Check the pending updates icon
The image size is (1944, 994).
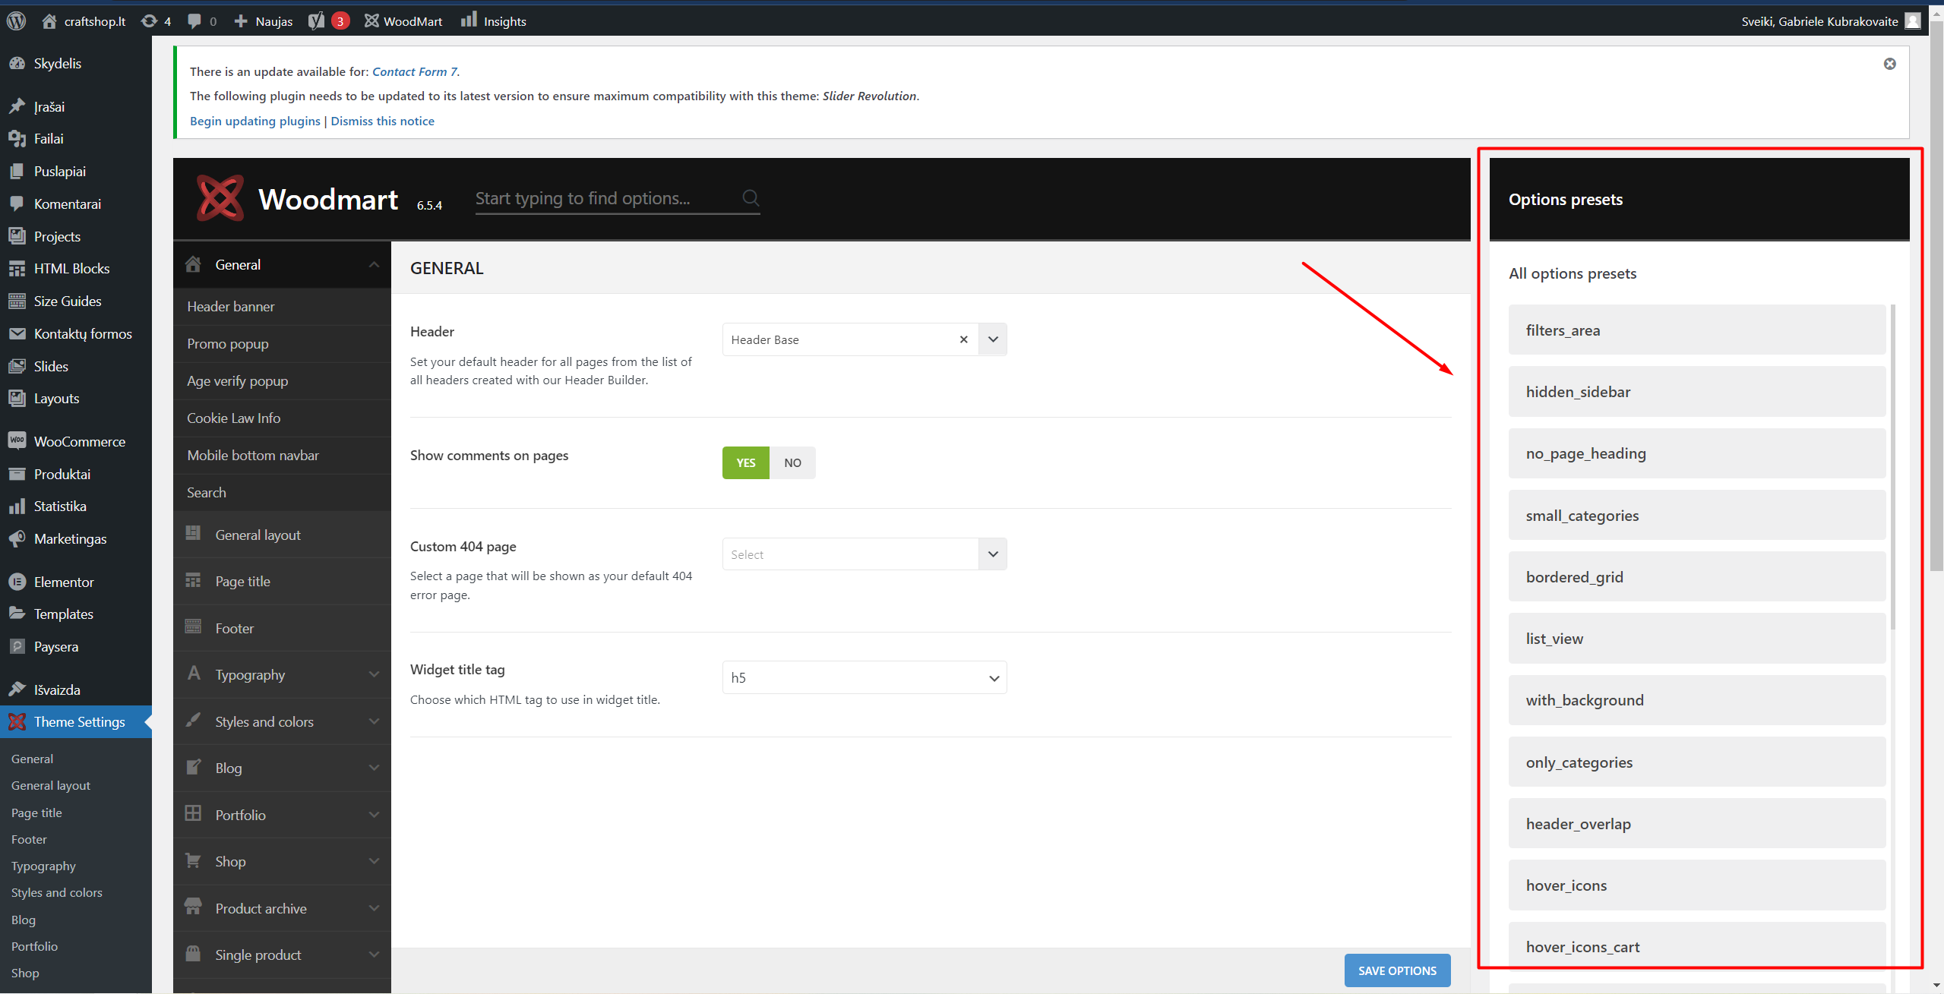click(150, 21)
